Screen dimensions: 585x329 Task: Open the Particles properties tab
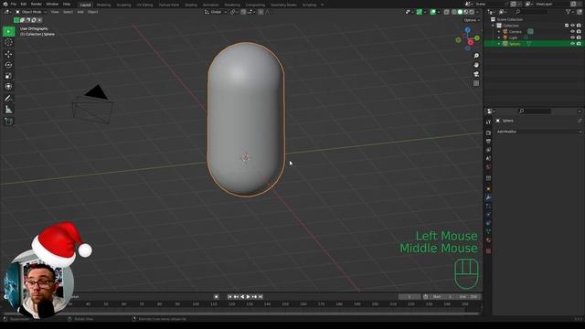(488, 207)
